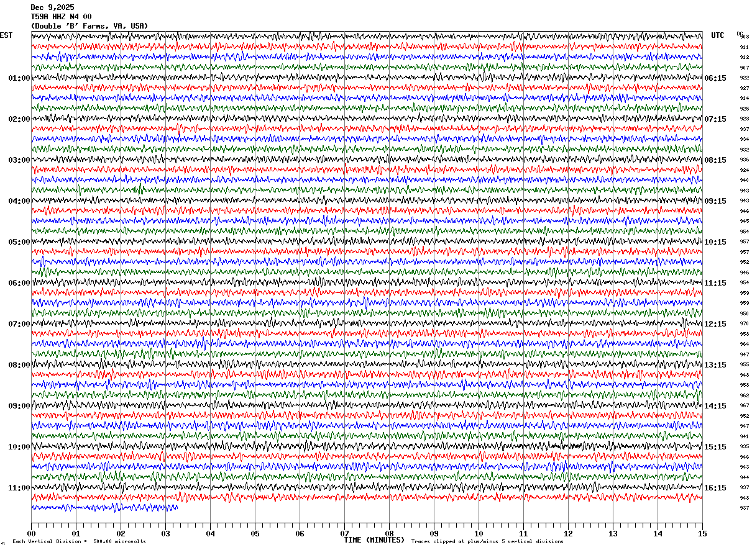Click the UTC time label '14:15'
Image resolution: width=752 pixels, height=550 pixels.
click(715, 406)
